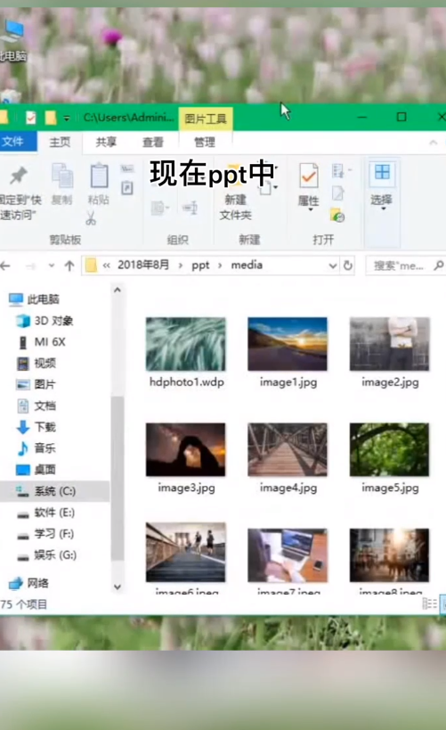
Task: Click navigation pane scroll down arrow
Action: [x=118, y=586]
